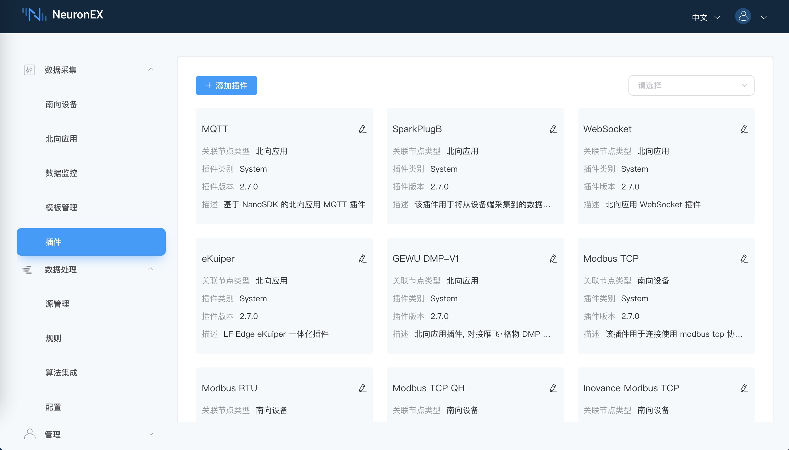Image resolution: width=789 pixels, height=450 pixels.
Task: Open the 请选择 filter dropdown
Action: click(x=691, y=85)
